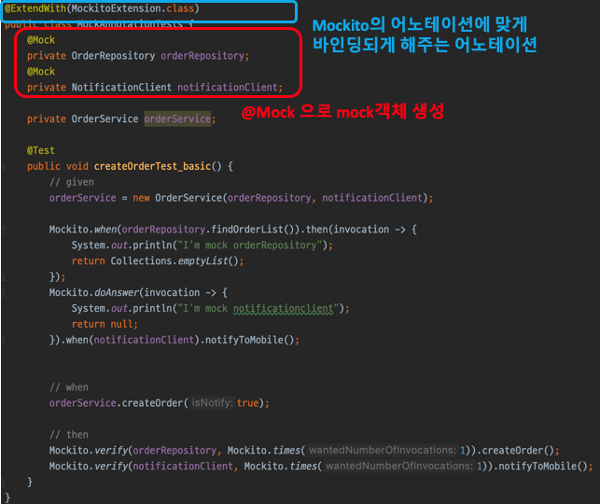
Task: Click createOrder() at end of orderRepository verify line
Action: (x=518, y=451)
